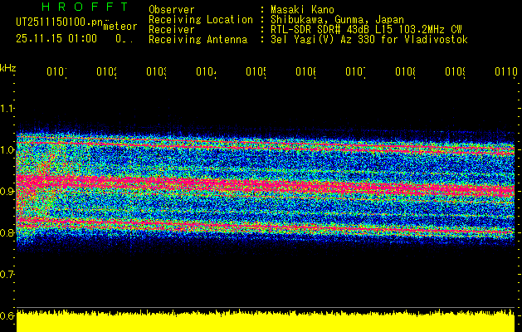Click the 0.8 frequency axis label
The image size is (522, 332).
point(7,232)
